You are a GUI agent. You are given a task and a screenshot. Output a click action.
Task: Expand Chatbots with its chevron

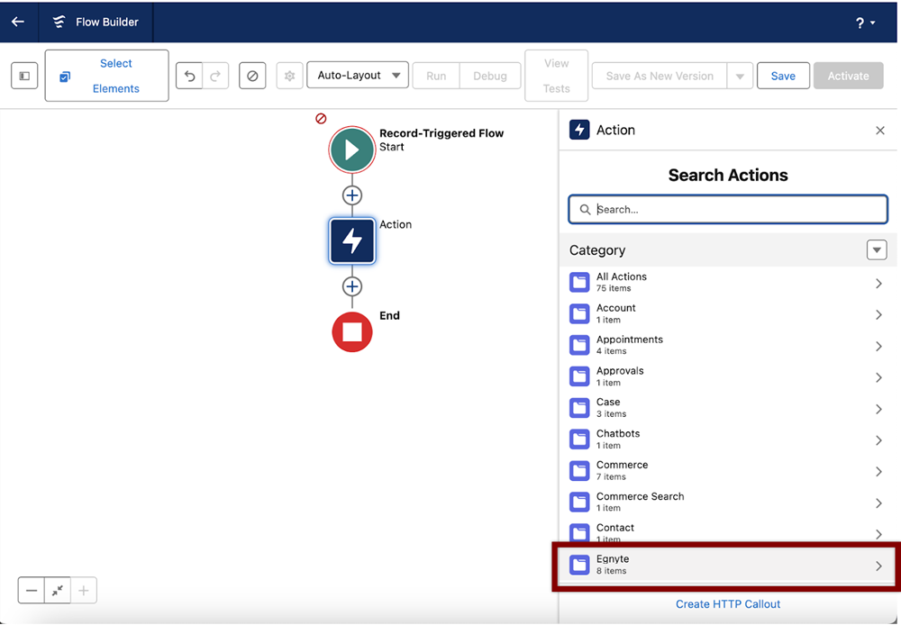878,440
